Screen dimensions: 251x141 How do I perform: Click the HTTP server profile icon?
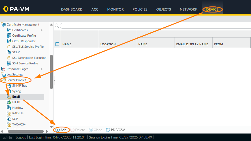[9, 102]
